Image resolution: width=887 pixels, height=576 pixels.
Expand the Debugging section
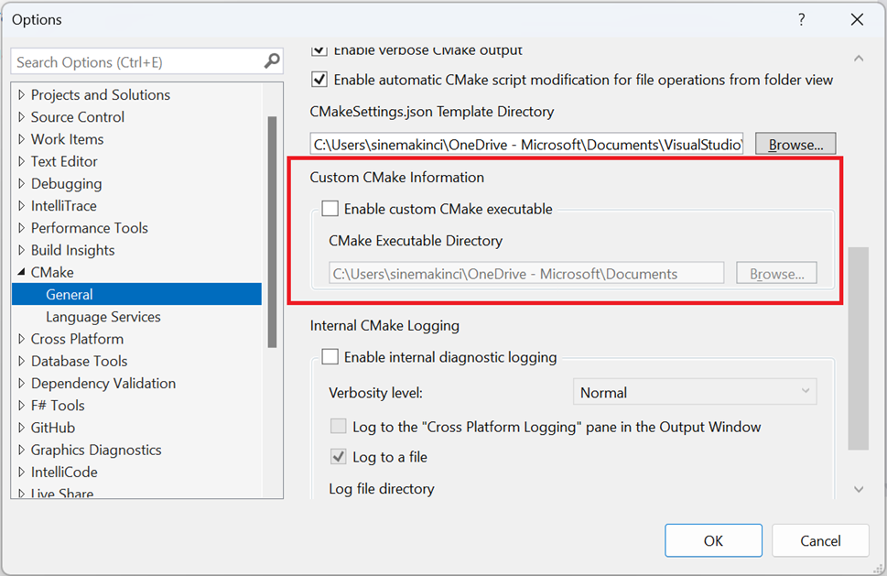[23, 183]
